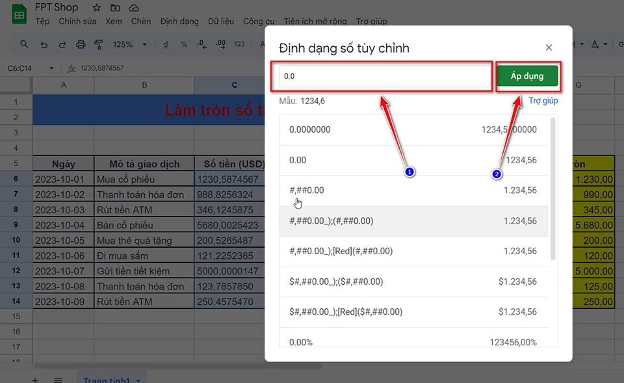Select column A header
624x383 pixels.
click(x=63, y=85)
